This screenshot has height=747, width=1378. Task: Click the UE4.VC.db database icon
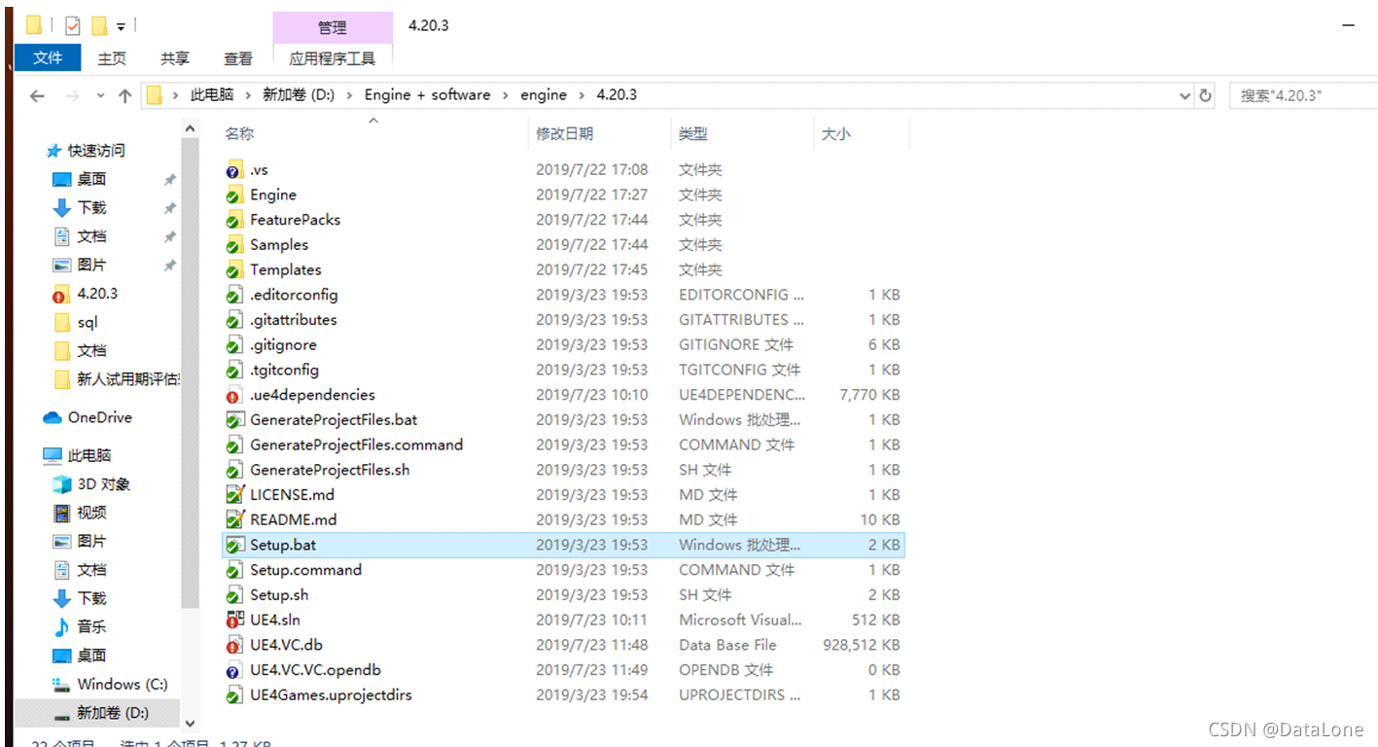coord(233,646)
